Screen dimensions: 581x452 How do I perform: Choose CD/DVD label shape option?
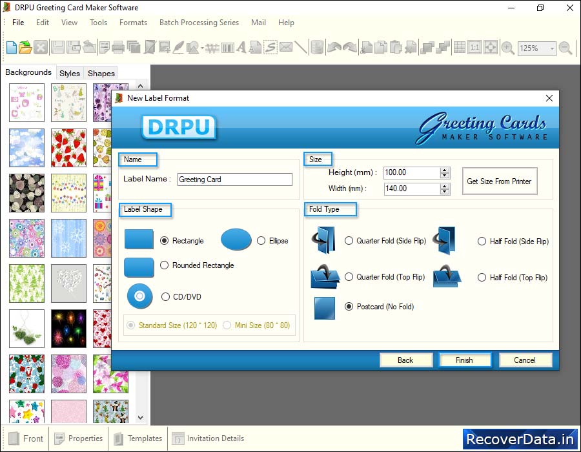coord(165,297)
